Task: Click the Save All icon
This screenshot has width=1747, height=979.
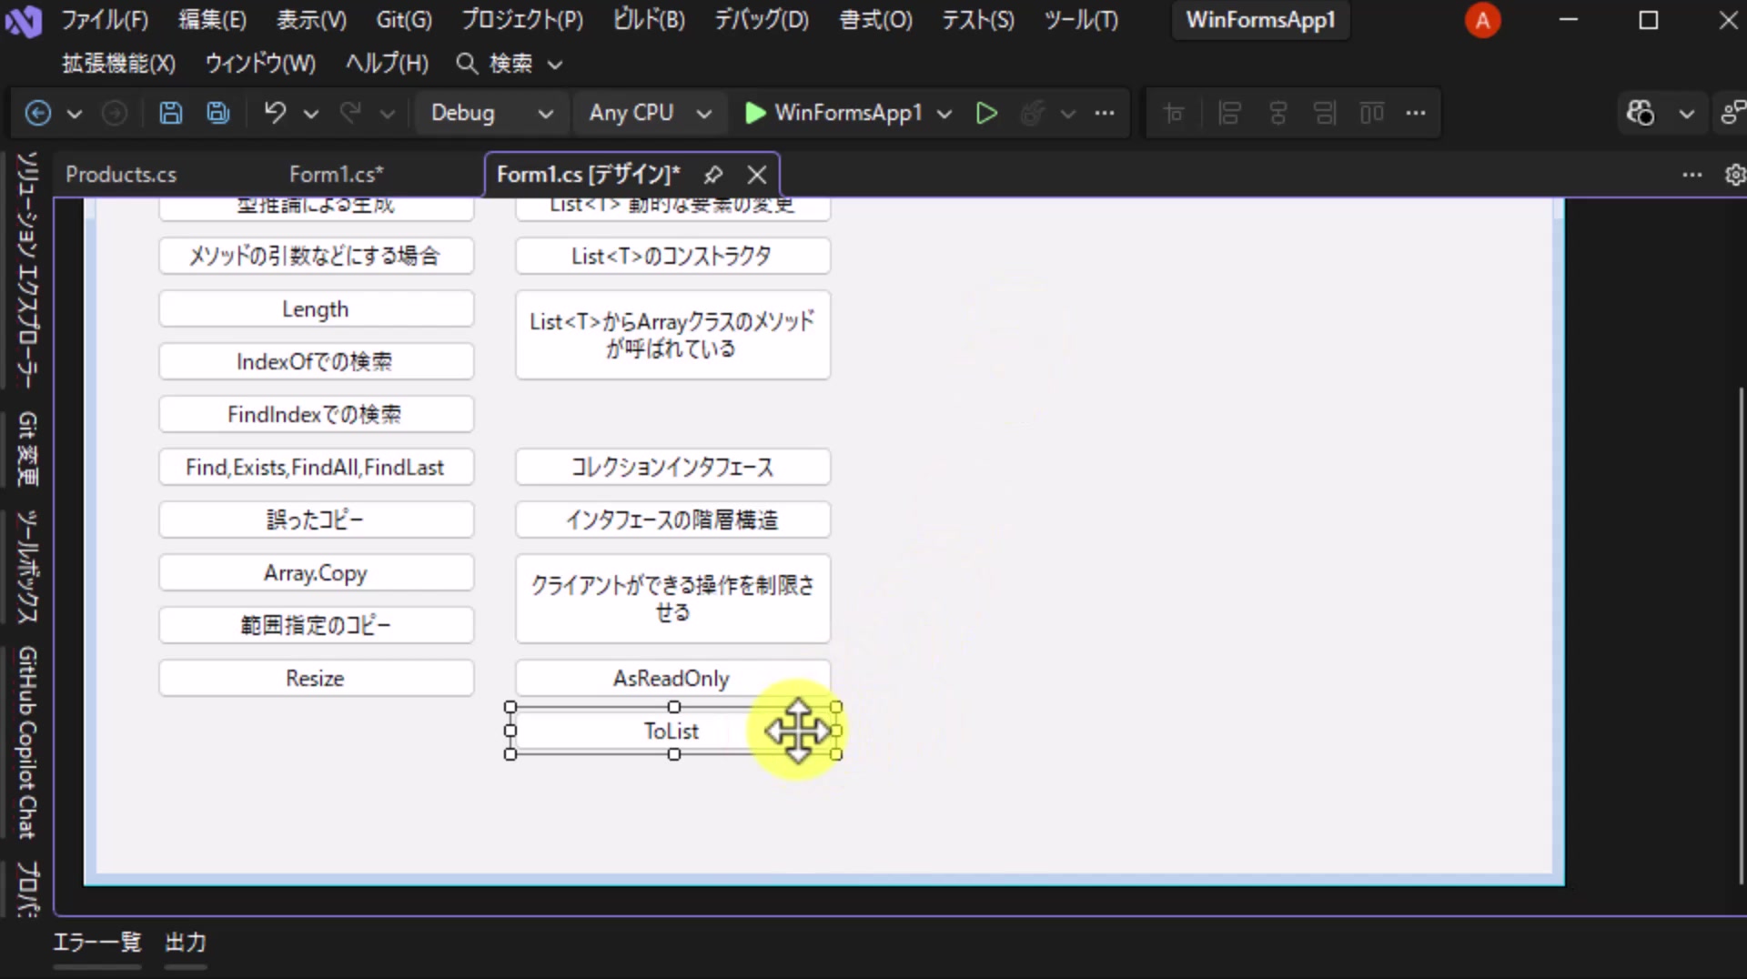Action: pyautogui.click(x=218, y=113)
